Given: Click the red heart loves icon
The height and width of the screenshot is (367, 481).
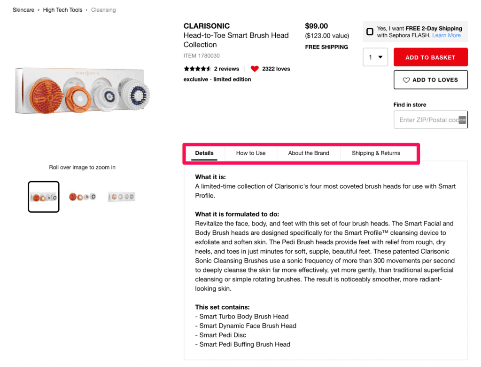Looking at the screenshot, I should (255, 69).
